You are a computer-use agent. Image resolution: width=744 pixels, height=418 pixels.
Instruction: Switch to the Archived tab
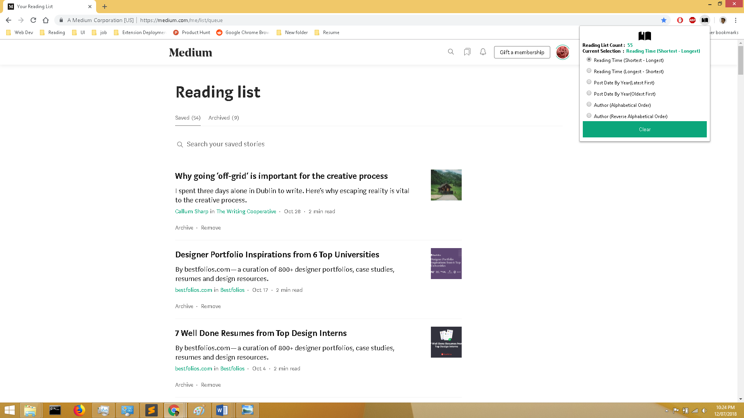(223, 118)
